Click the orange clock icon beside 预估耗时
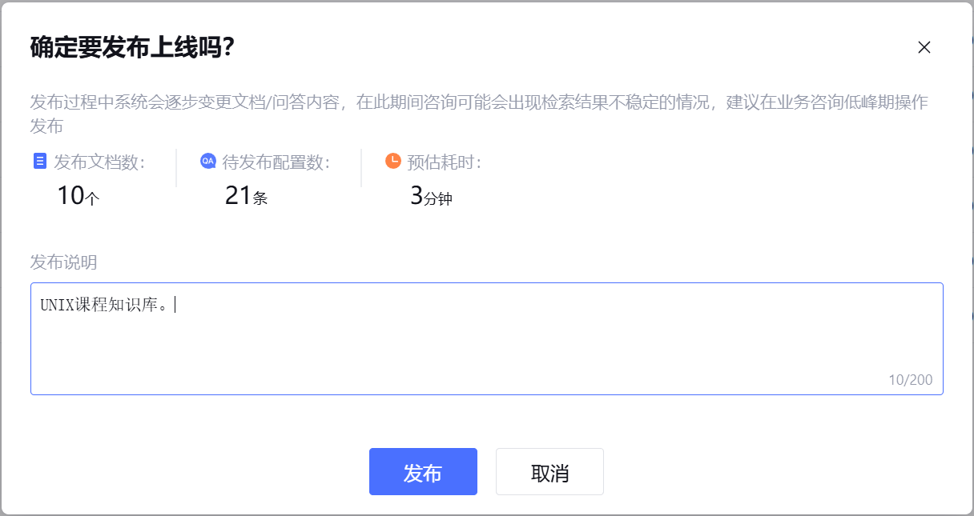Viewport: 974px width, 516px height. pyautogui.click(x=393, y=161)
